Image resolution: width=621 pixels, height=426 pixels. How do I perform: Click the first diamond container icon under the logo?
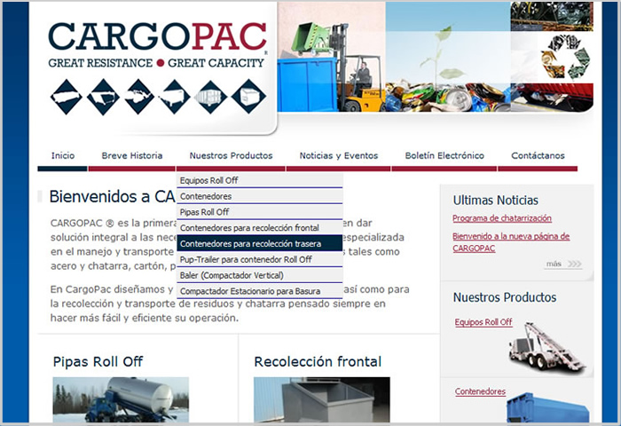coord(67,97)
